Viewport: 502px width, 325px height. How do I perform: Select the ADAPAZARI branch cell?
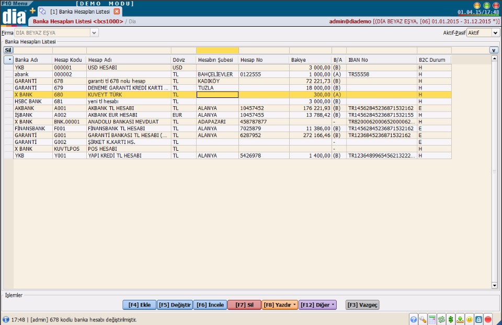(217, 122)
